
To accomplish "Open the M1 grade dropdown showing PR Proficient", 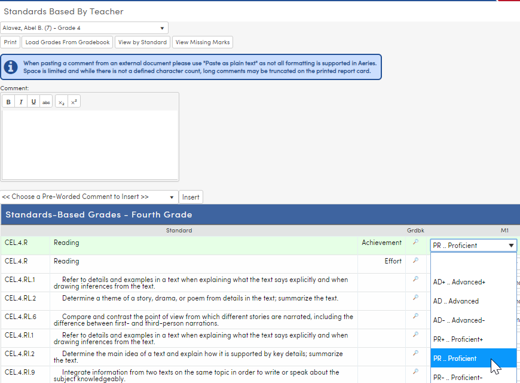I will click(473, 245).
